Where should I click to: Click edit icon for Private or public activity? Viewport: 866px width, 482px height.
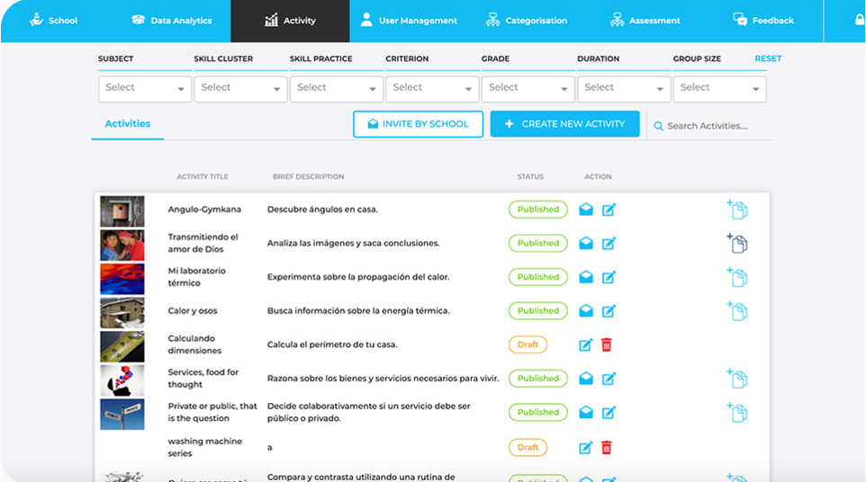click(609, 412)
